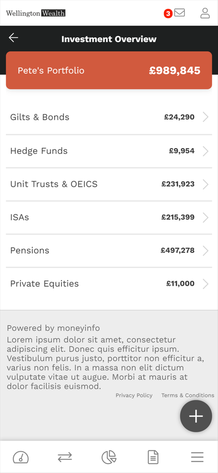Tap the floating plus add button
Screen dimensions: 218x473
[x=196, y=416]
